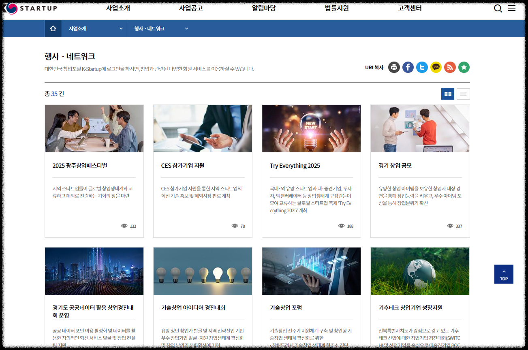
Task: Print the page using the printer icon
Action: tap(394, 67)
